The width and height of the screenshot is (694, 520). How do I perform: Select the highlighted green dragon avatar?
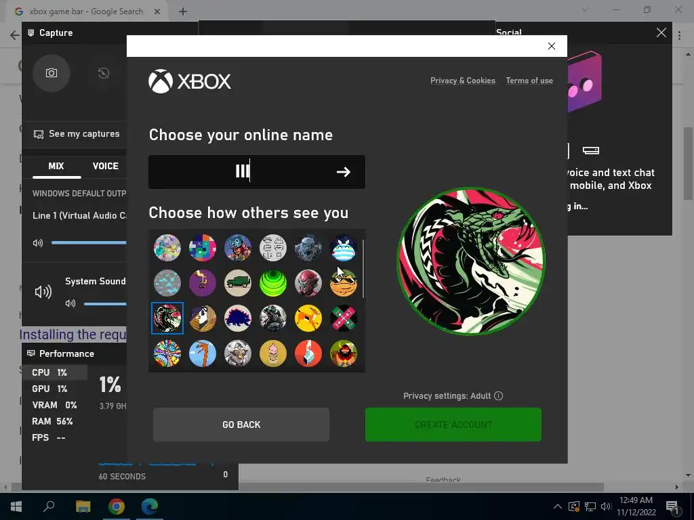point(167,318)
